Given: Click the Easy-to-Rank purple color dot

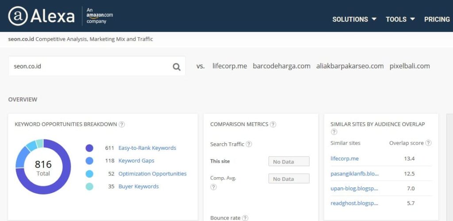Looking at the screenshot, I should [89, 148].
